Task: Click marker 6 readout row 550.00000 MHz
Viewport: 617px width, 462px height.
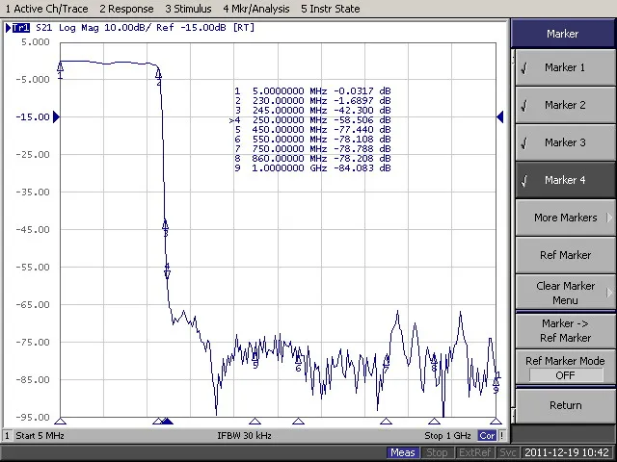Action: (x=312, y=139)
